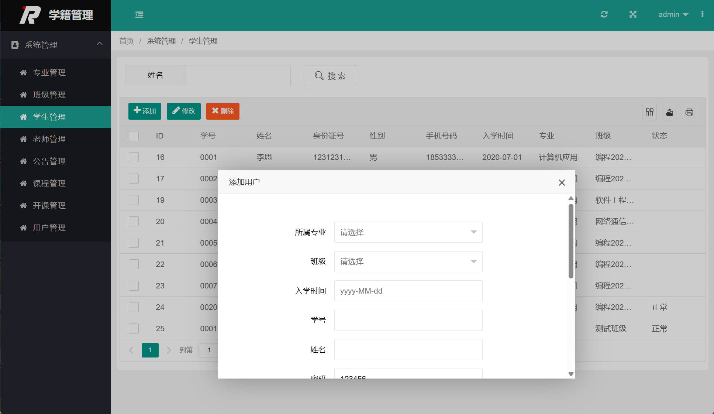Viewport: 714px width, 414px height.
Task: Check the select-all checkbox in table header
Action: pos(134,136)
